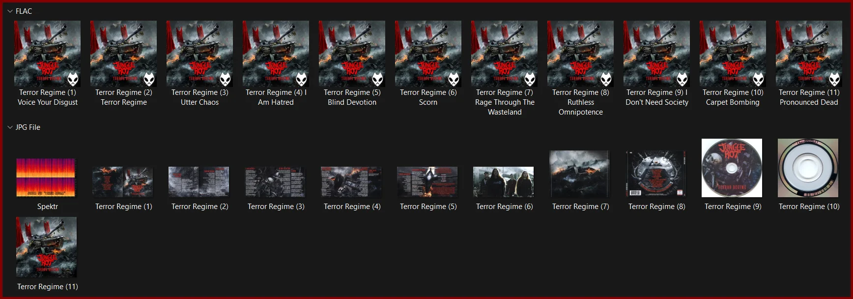Select JPG thumbnail Terror Regime (2)
853x299 pixels.
coord(199,182)
